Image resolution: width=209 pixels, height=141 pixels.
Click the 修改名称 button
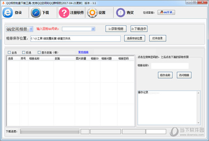point(165,75)
